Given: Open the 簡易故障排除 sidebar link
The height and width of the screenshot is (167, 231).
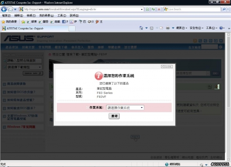Looking at the screenshot, I should click(x=17, y=84).
